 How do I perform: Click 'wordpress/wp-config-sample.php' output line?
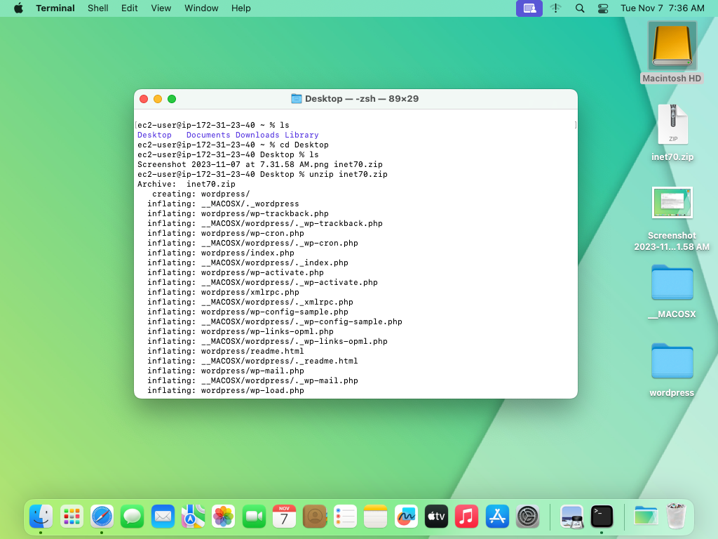[248, 312]
